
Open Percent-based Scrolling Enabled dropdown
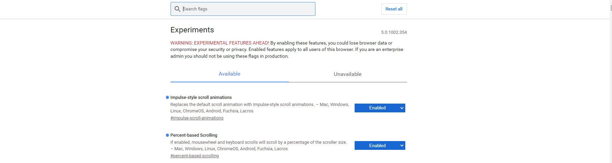point(380,145)
